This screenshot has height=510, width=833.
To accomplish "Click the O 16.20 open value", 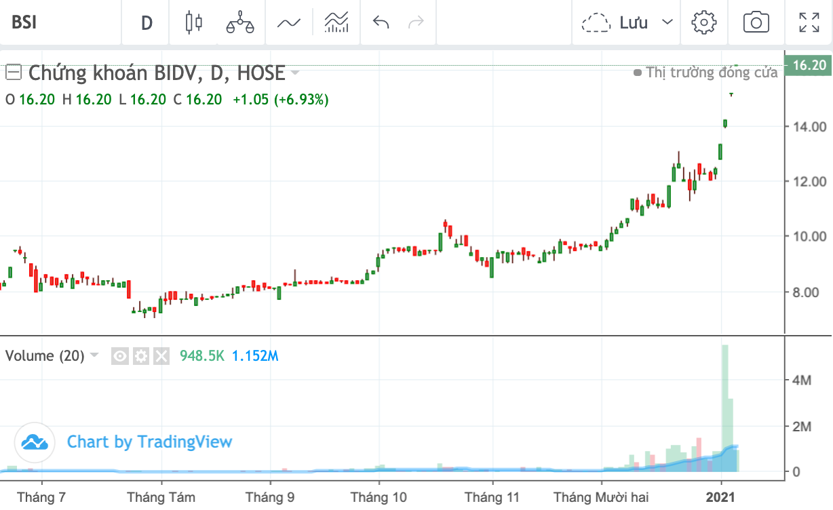I will [x=31, y=100].
